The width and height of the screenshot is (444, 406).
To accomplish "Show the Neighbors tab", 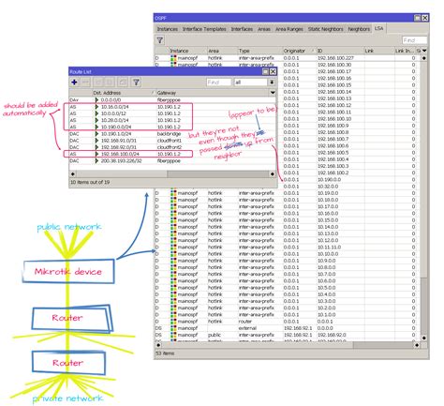I will tap(359, 29).
